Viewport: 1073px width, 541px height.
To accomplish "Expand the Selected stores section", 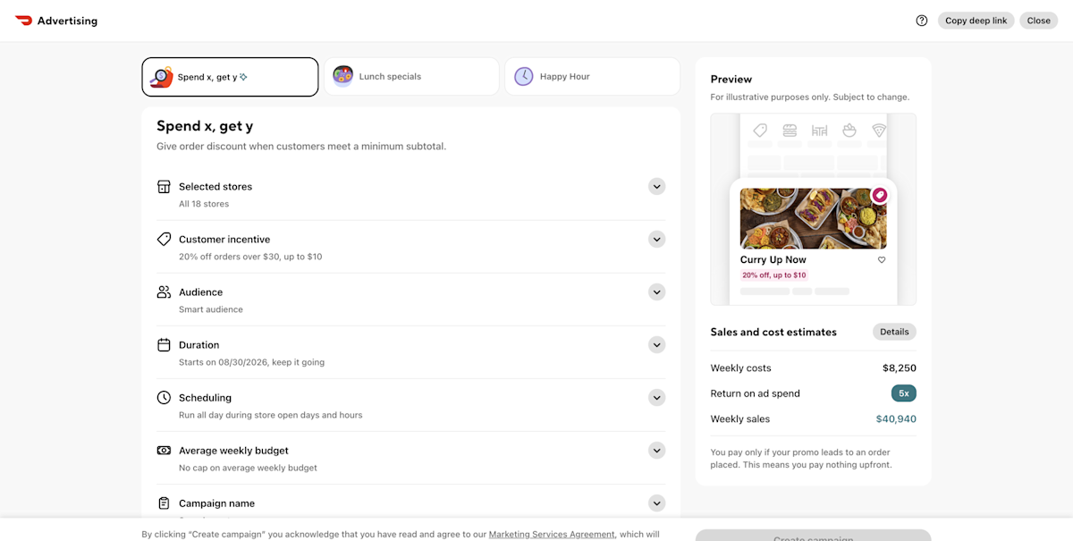I will coord(657,187).
